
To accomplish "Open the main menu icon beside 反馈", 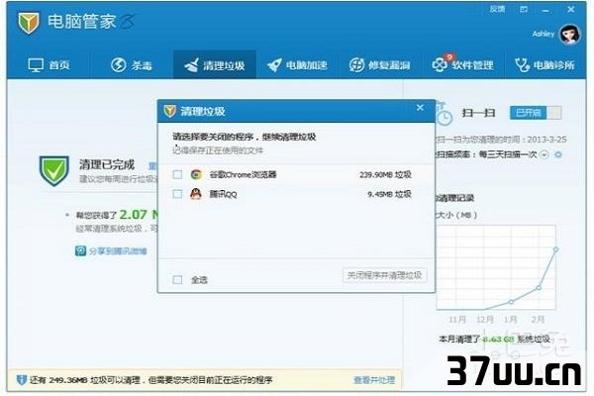I will tap(524, 9).
